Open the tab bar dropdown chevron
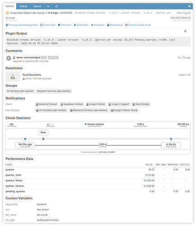 click(x=48, y=6)
